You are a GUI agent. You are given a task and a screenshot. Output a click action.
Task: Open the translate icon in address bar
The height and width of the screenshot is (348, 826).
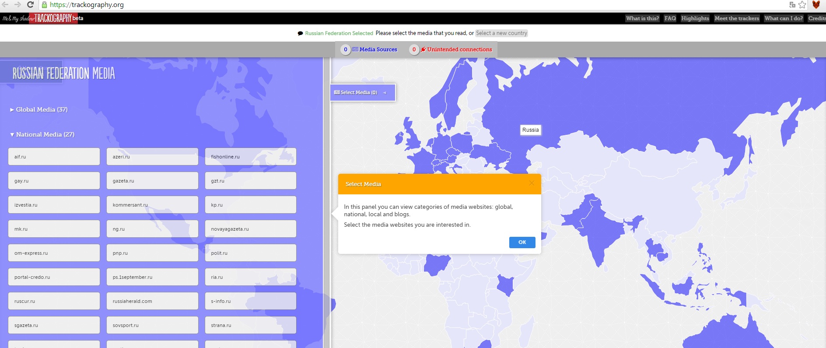click(x=792, y=5)
